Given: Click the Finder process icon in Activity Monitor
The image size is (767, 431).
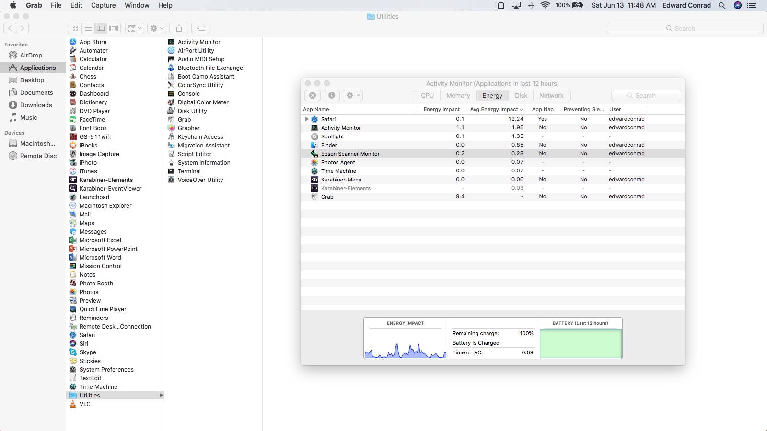Looking at the screenshot, I should click(314, 145).
